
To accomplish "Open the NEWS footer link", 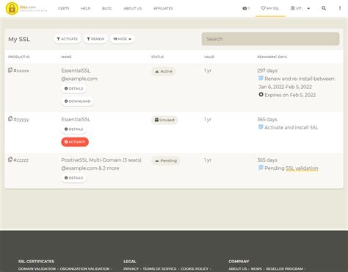I will click(256, 269).
